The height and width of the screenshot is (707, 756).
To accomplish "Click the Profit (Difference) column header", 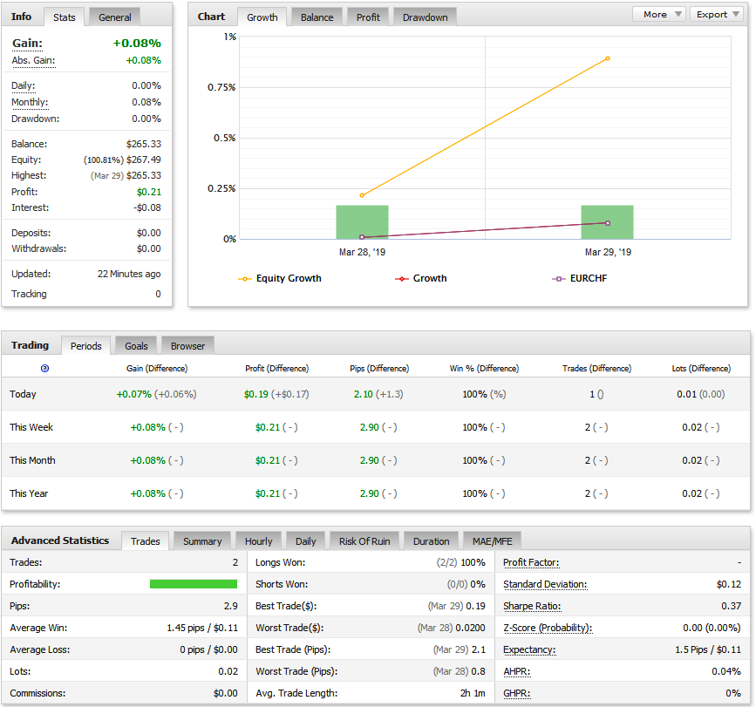I will click(276, 368).
